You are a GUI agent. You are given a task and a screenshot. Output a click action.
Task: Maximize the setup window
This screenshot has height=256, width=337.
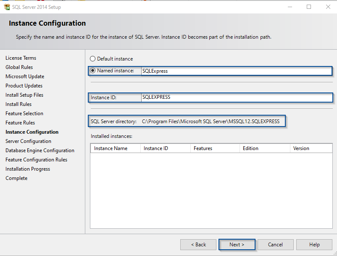click(309, 7)
